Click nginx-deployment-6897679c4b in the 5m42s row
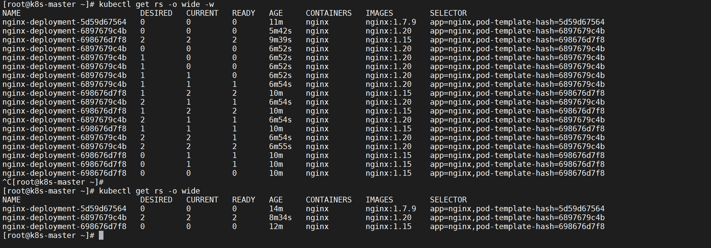 [64, 31]
